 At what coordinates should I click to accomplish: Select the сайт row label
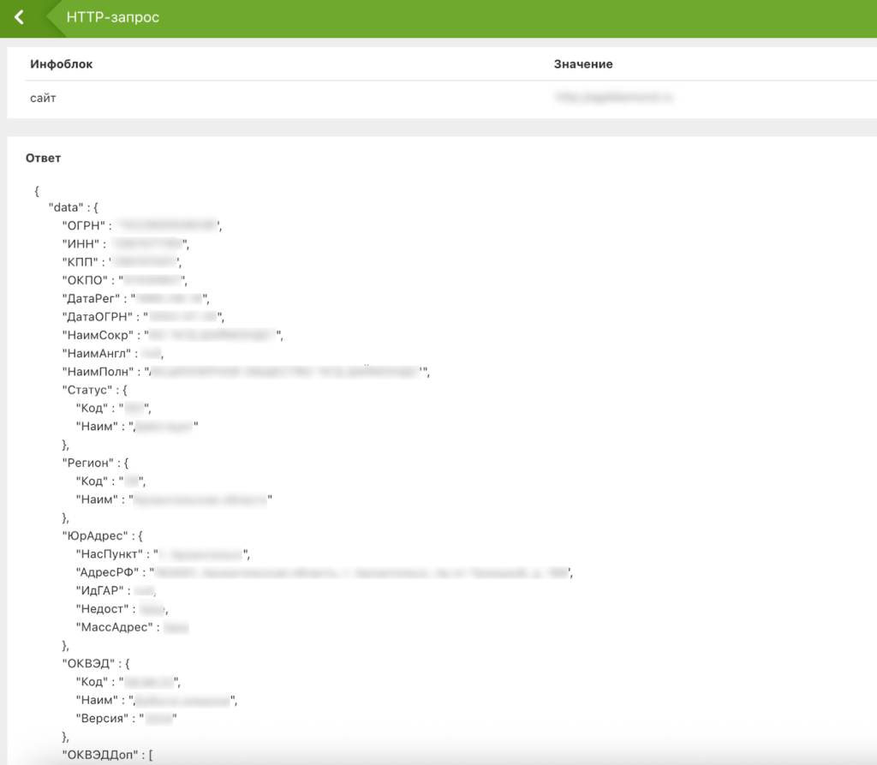tap(43, 99)
